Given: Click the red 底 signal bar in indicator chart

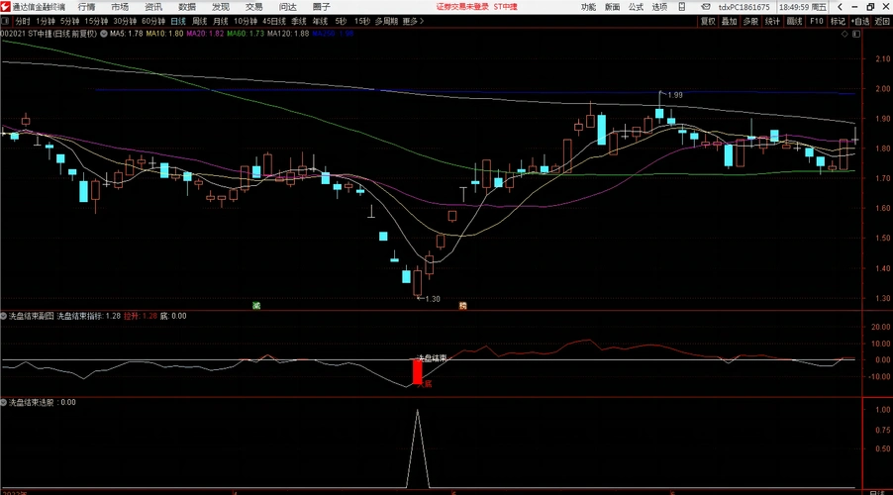Looking at the screenshot, I should pos(417,372).
